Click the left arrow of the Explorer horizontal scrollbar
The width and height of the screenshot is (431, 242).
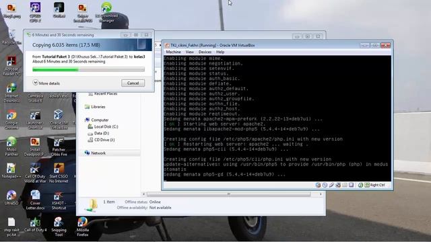coord(143,194)
